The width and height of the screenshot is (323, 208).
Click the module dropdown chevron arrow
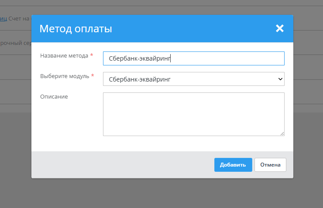click(280, 79)
